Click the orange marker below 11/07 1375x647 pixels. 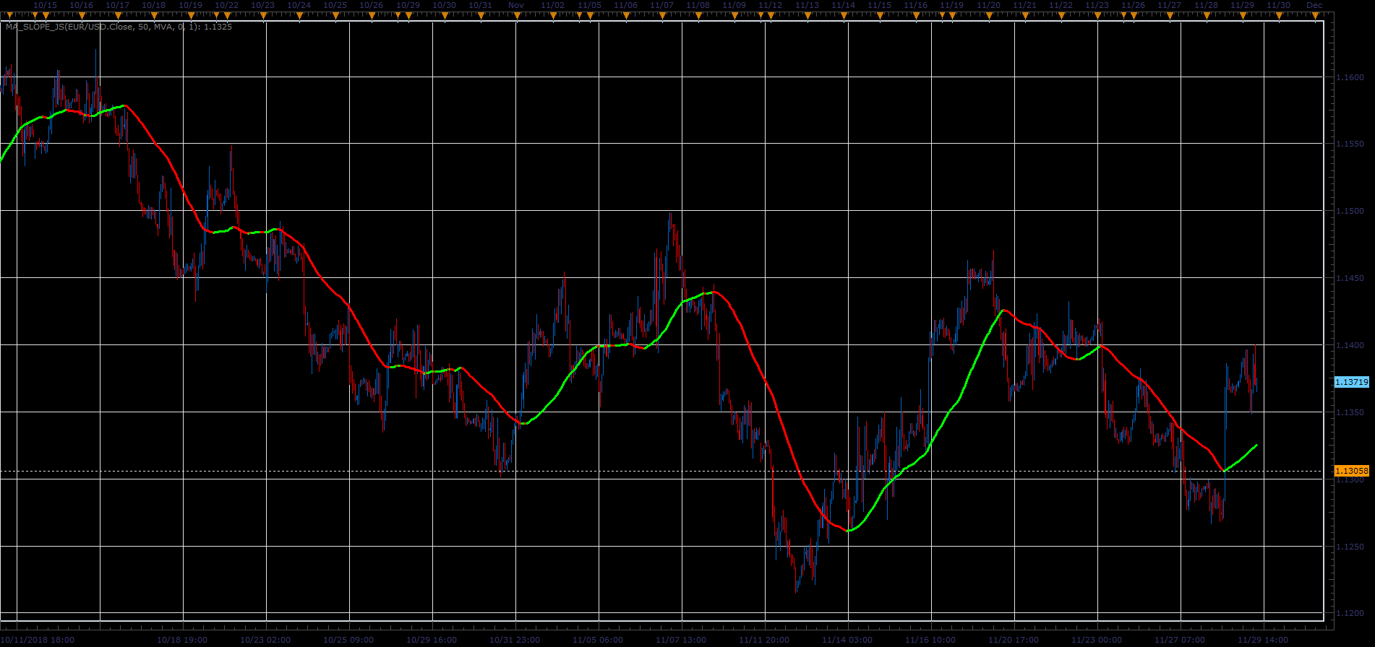(x=662, y=16)
